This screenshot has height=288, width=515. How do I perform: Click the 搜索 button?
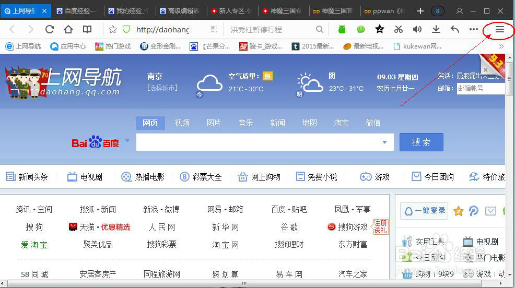(x=422, y=142)
